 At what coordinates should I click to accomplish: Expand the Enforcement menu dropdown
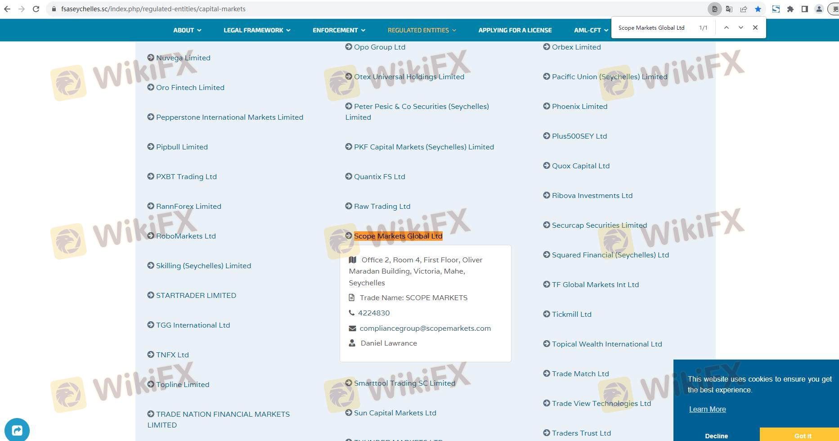click(x=339, y=30)
